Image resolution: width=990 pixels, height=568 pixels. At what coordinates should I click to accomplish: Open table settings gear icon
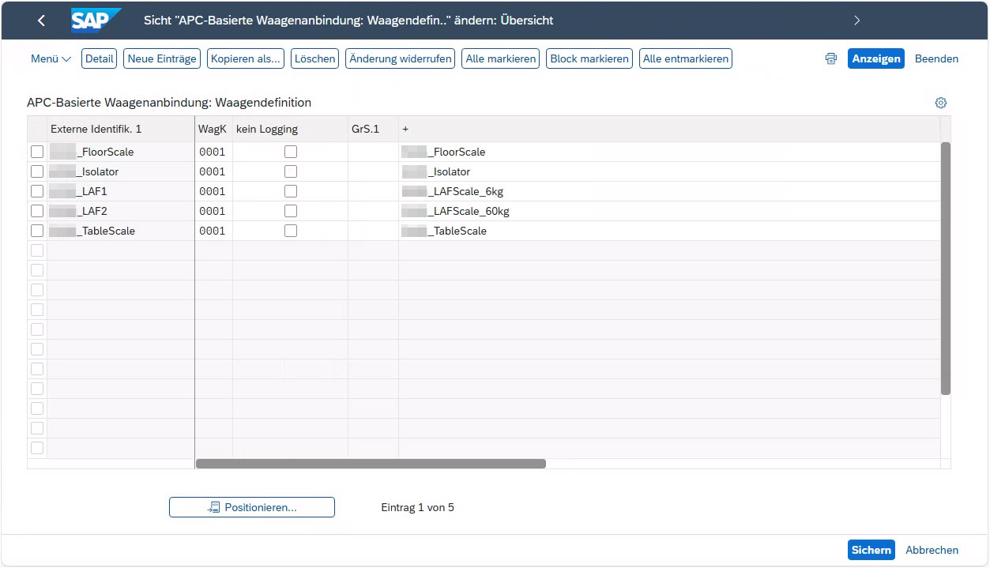coord(940,103)
